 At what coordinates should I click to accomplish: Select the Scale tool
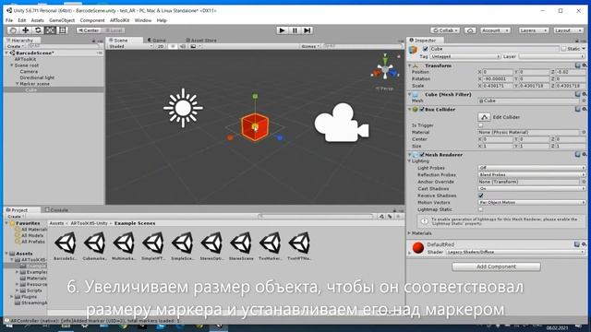(50, 30)
